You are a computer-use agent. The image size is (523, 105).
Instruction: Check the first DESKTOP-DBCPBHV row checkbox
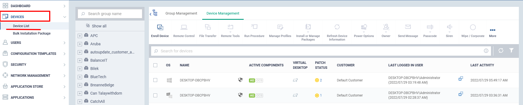pyautogui.click(x=155, y=80)
